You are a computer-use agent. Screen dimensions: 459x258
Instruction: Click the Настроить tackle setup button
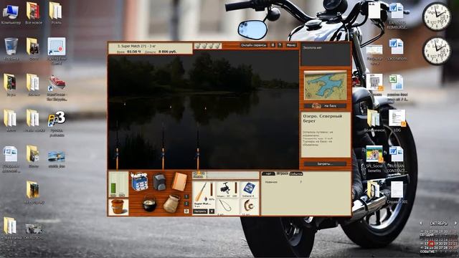(x=201, y=211)
